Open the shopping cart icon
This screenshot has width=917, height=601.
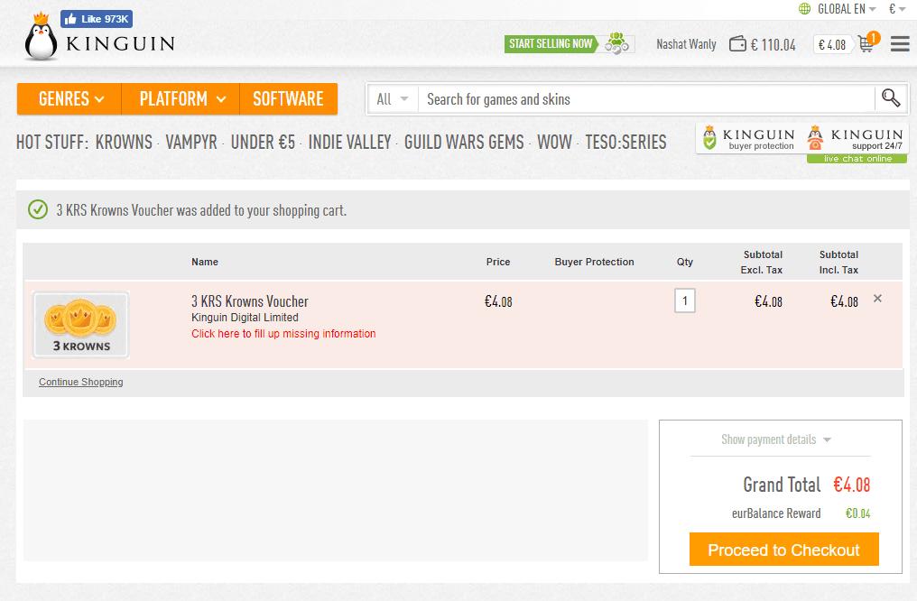[866, 42]
